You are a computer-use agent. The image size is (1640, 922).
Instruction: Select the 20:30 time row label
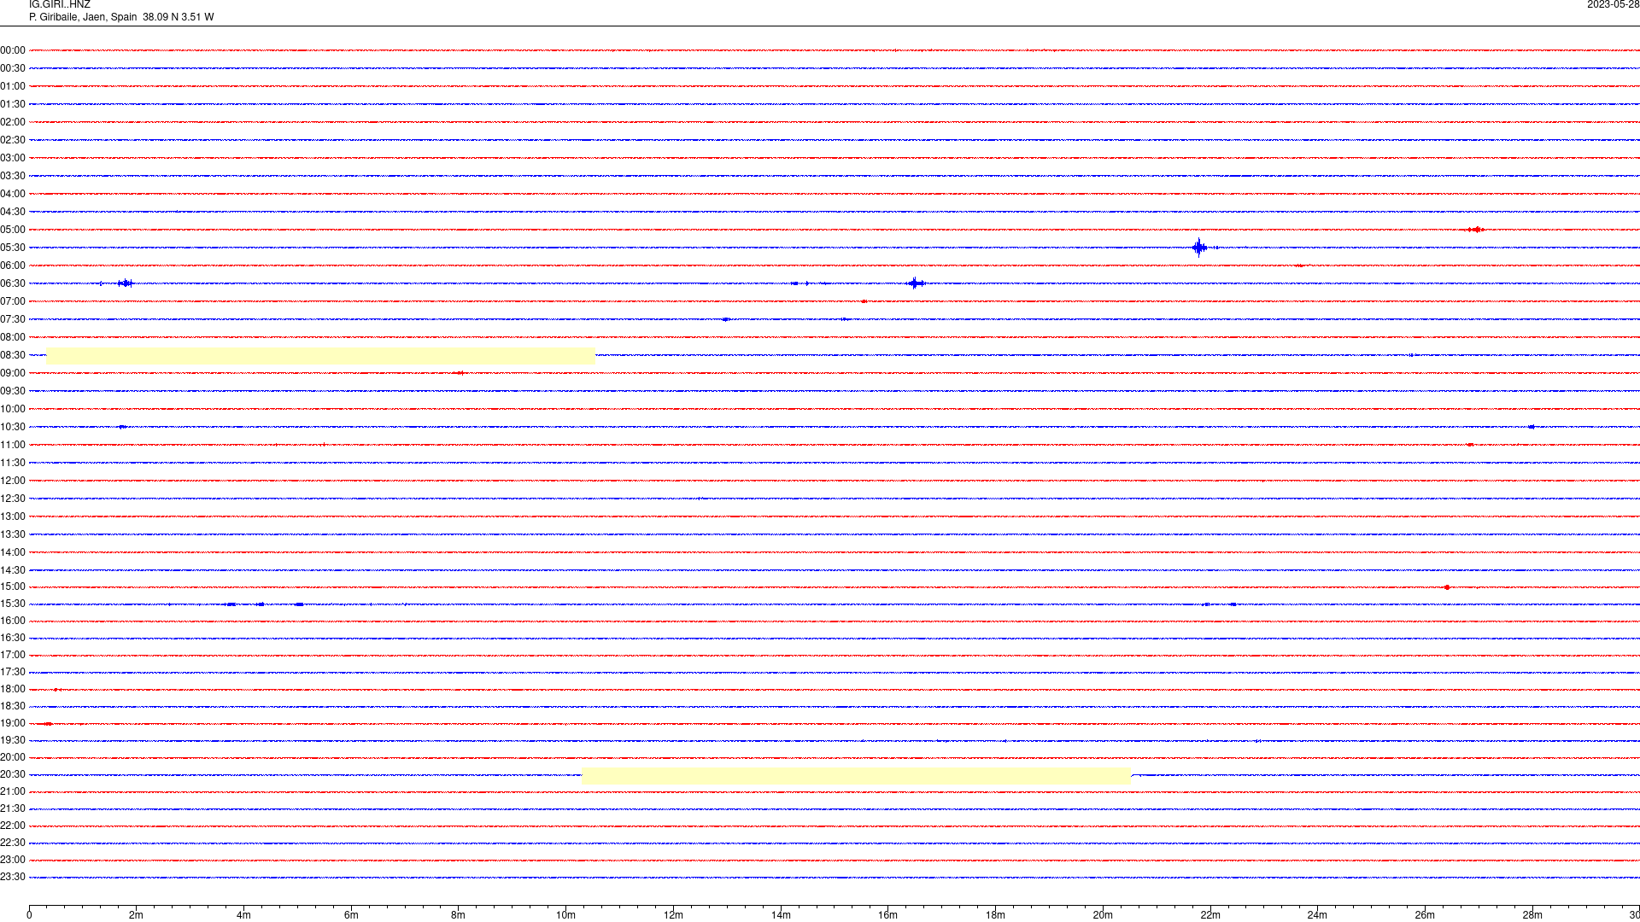(13, 774)
